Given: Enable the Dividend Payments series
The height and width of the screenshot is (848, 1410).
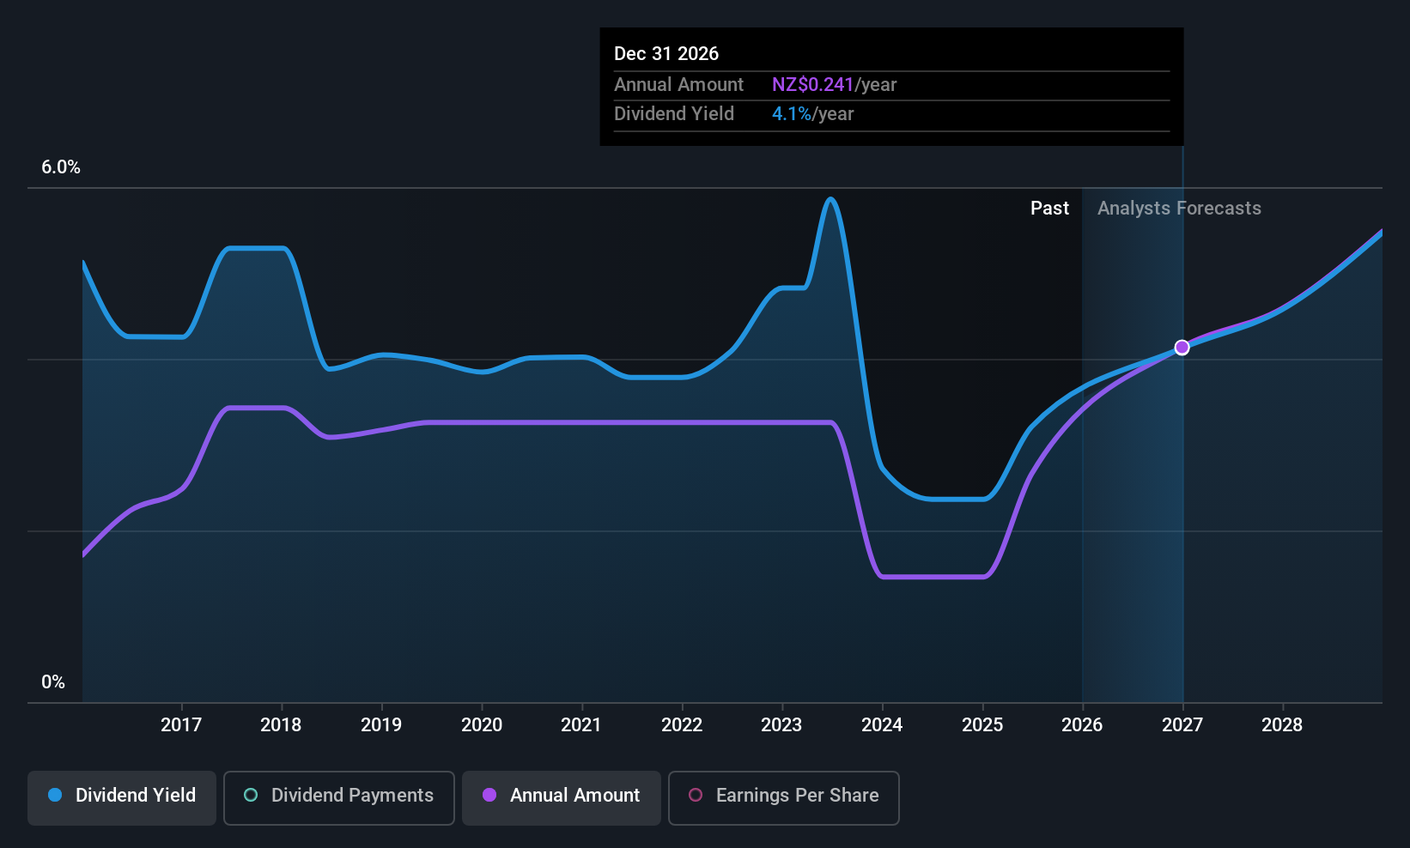Looking at the screenshot, I should pos(338,797).
